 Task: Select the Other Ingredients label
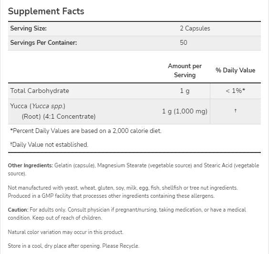click(x=31, y=165)
